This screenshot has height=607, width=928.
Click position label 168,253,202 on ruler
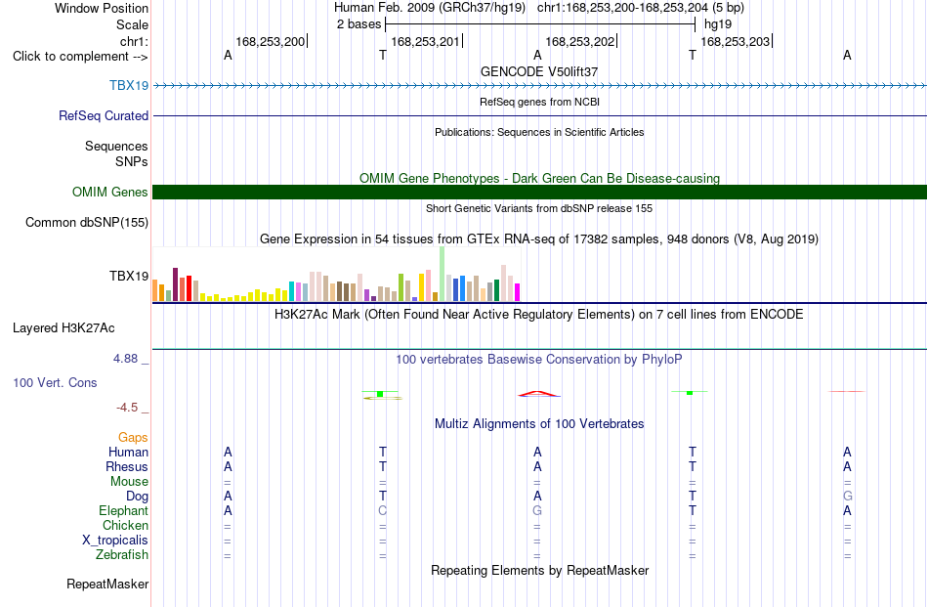point(580,41)
